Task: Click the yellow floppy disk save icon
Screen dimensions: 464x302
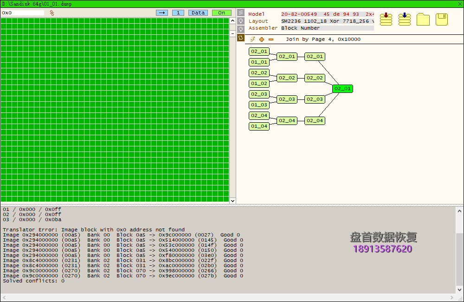Action: click(442, 19)
